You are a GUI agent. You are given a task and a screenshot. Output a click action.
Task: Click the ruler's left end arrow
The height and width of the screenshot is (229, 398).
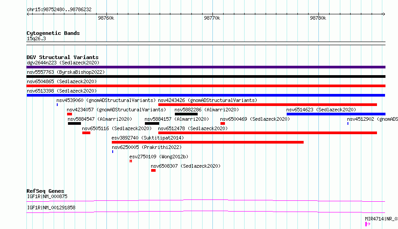click(28, 14)
